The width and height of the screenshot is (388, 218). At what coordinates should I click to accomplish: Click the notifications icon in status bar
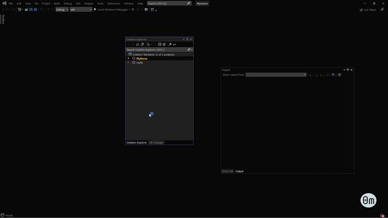point(383,216)
